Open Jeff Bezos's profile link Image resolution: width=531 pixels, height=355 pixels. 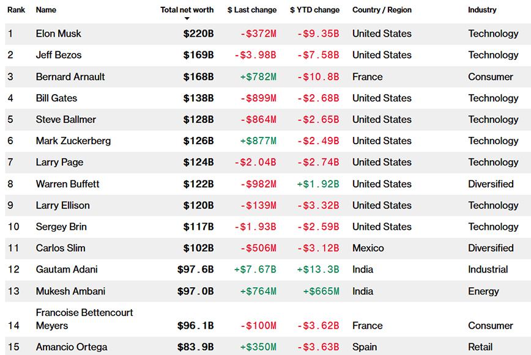tap(59, 55)
